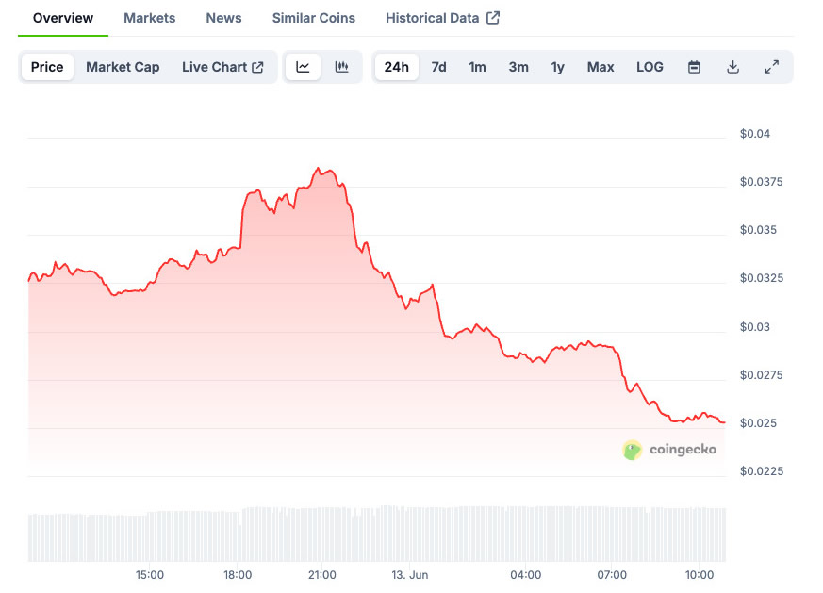Switch to line chart view icon
Image resolution: width=823 pixels, height=593 pixels.
click(303, 67)
